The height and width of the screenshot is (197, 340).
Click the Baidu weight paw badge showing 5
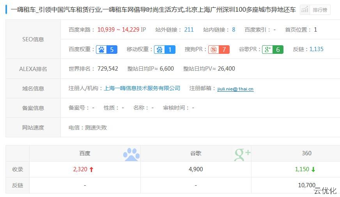[x=106, y=50]
